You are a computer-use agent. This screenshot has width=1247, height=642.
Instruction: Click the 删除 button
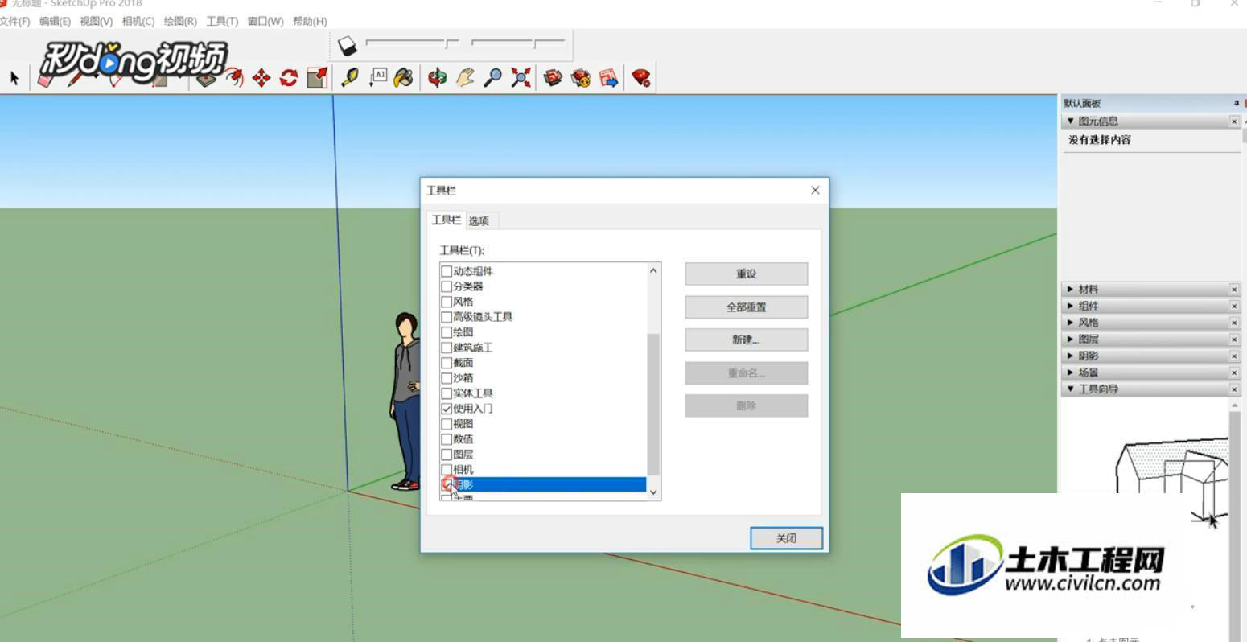(747, 405)
